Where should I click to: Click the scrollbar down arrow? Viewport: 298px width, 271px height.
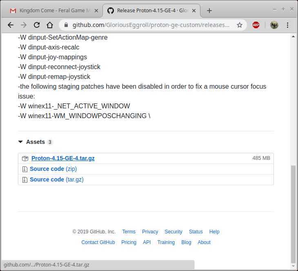click(x=293, y=266)
